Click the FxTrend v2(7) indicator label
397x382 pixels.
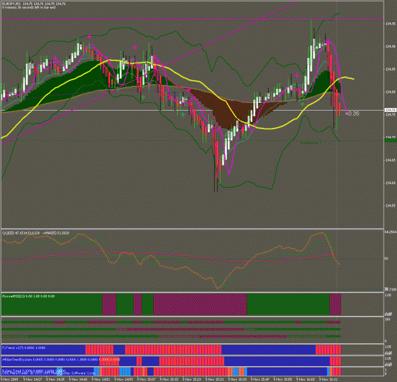(x=24, y=348)
